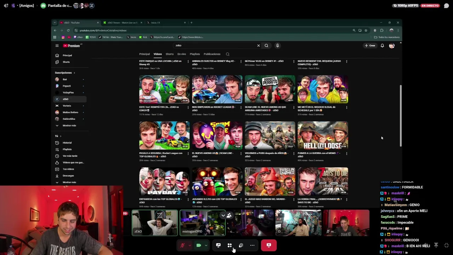Viewport: 453px width, 255px height.
Task: Click the browser address bar URL
Action: [103, 30]
